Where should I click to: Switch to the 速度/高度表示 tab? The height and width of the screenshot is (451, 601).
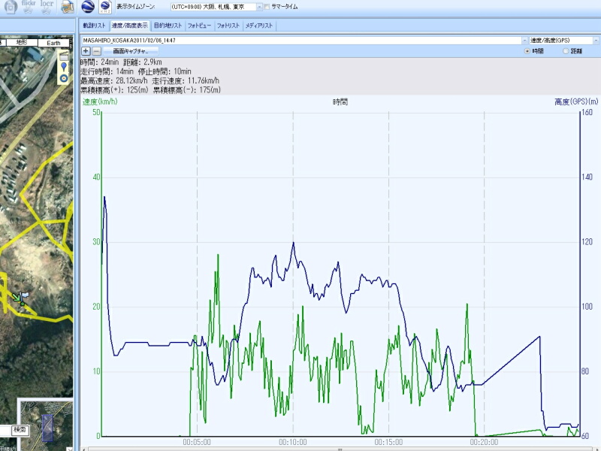[129, 26]
